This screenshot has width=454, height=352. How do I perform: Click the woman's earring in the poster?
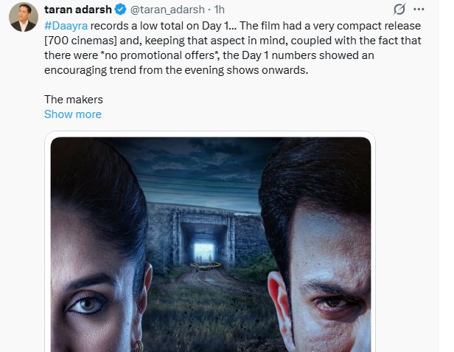tap(139, 346)
